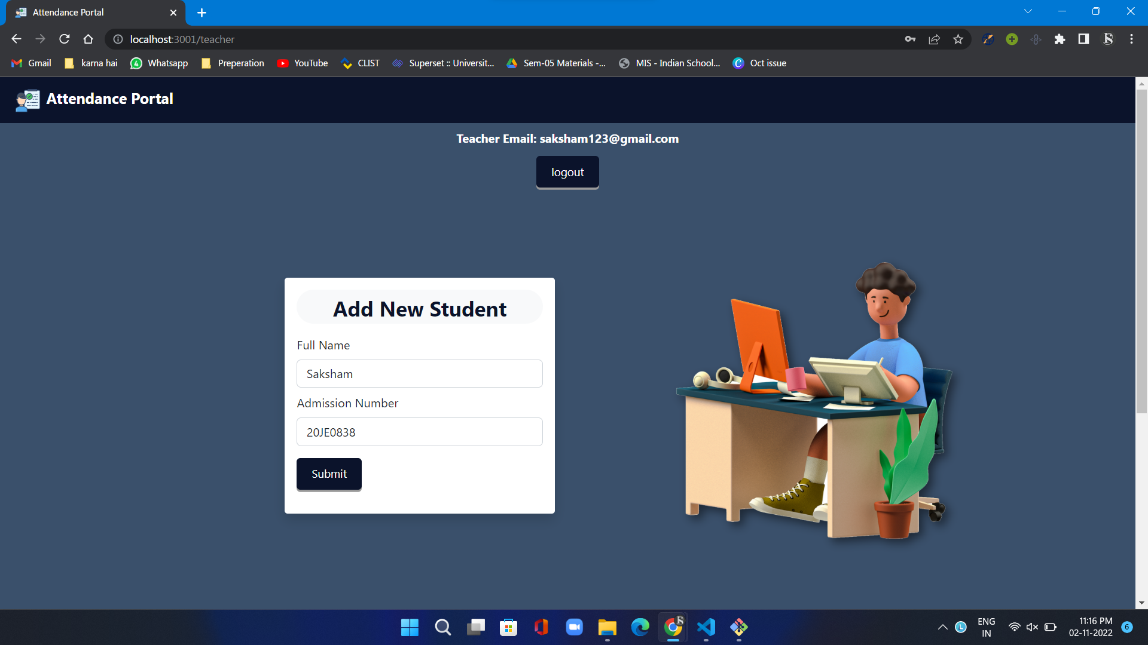Reload the page with refresh icon
The width and height of the screenshot is (1148, 645).
(x=65, y=39)
